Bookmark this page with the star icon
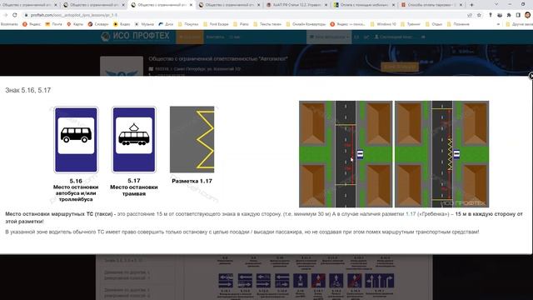 click(480, 15)
